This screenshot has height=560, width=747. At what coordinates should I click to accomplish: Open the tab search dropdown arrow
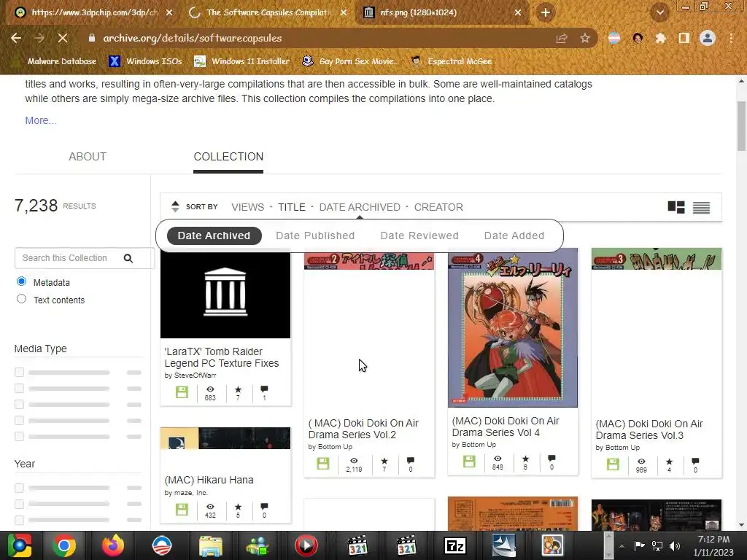click(x=659, y=12)
